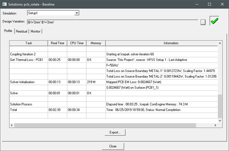Switch to the Residual tab

pos(21,31)
